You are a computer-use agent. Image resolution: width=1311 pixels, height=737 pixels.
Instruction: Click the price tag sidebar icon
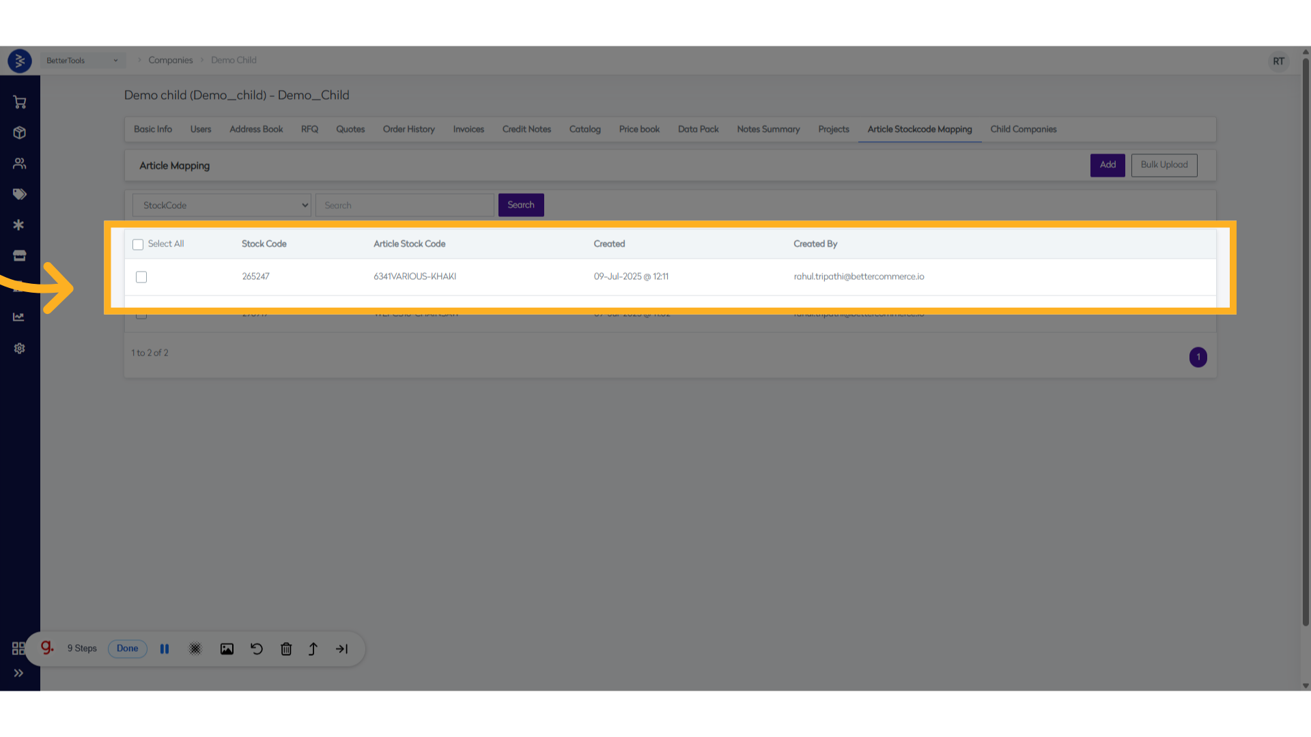19,194
